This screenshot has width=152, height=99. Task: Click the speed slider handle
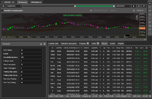coord(134,10)
